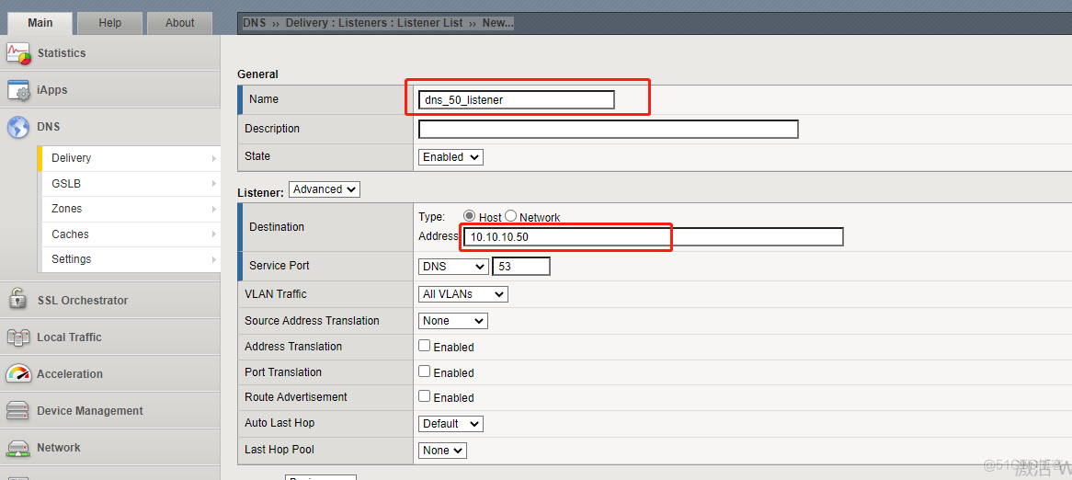Click the Network sidebar icon
Viewport: 1072px width, 480px height.
18,448
